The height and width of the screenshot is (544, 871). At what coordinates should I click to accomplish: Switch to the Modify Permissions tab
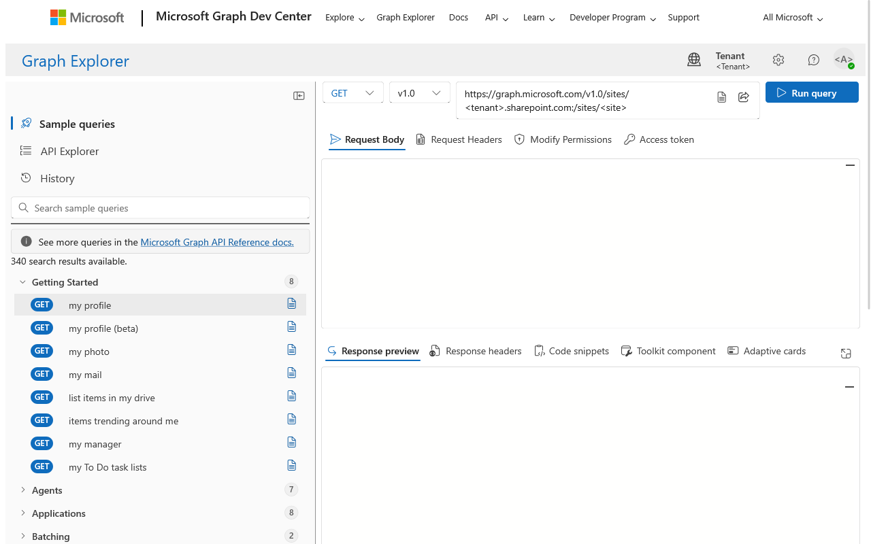point(563,139)
